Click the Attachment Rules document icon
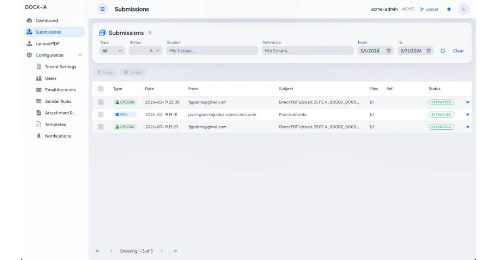The width and height of the screenshot is (497, 260). 39,113
